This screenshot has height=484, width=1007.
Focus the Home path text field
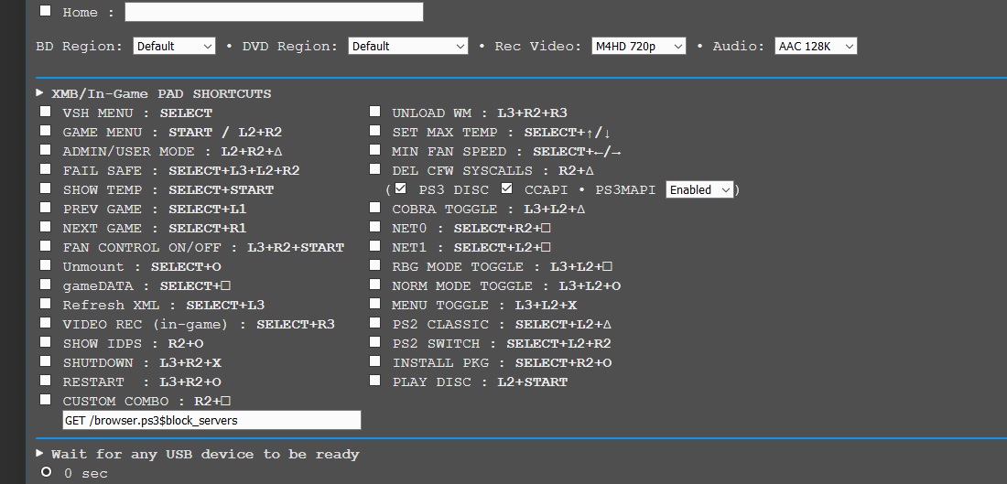tap(274, 12)
